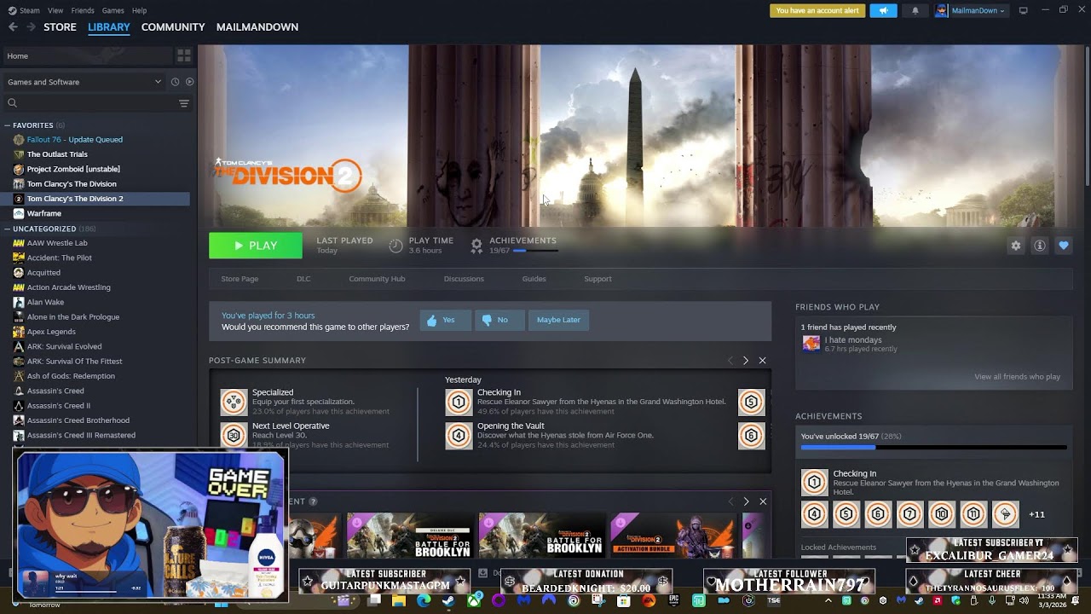
Task: Open the DLC link
Action: click(303, 279)
